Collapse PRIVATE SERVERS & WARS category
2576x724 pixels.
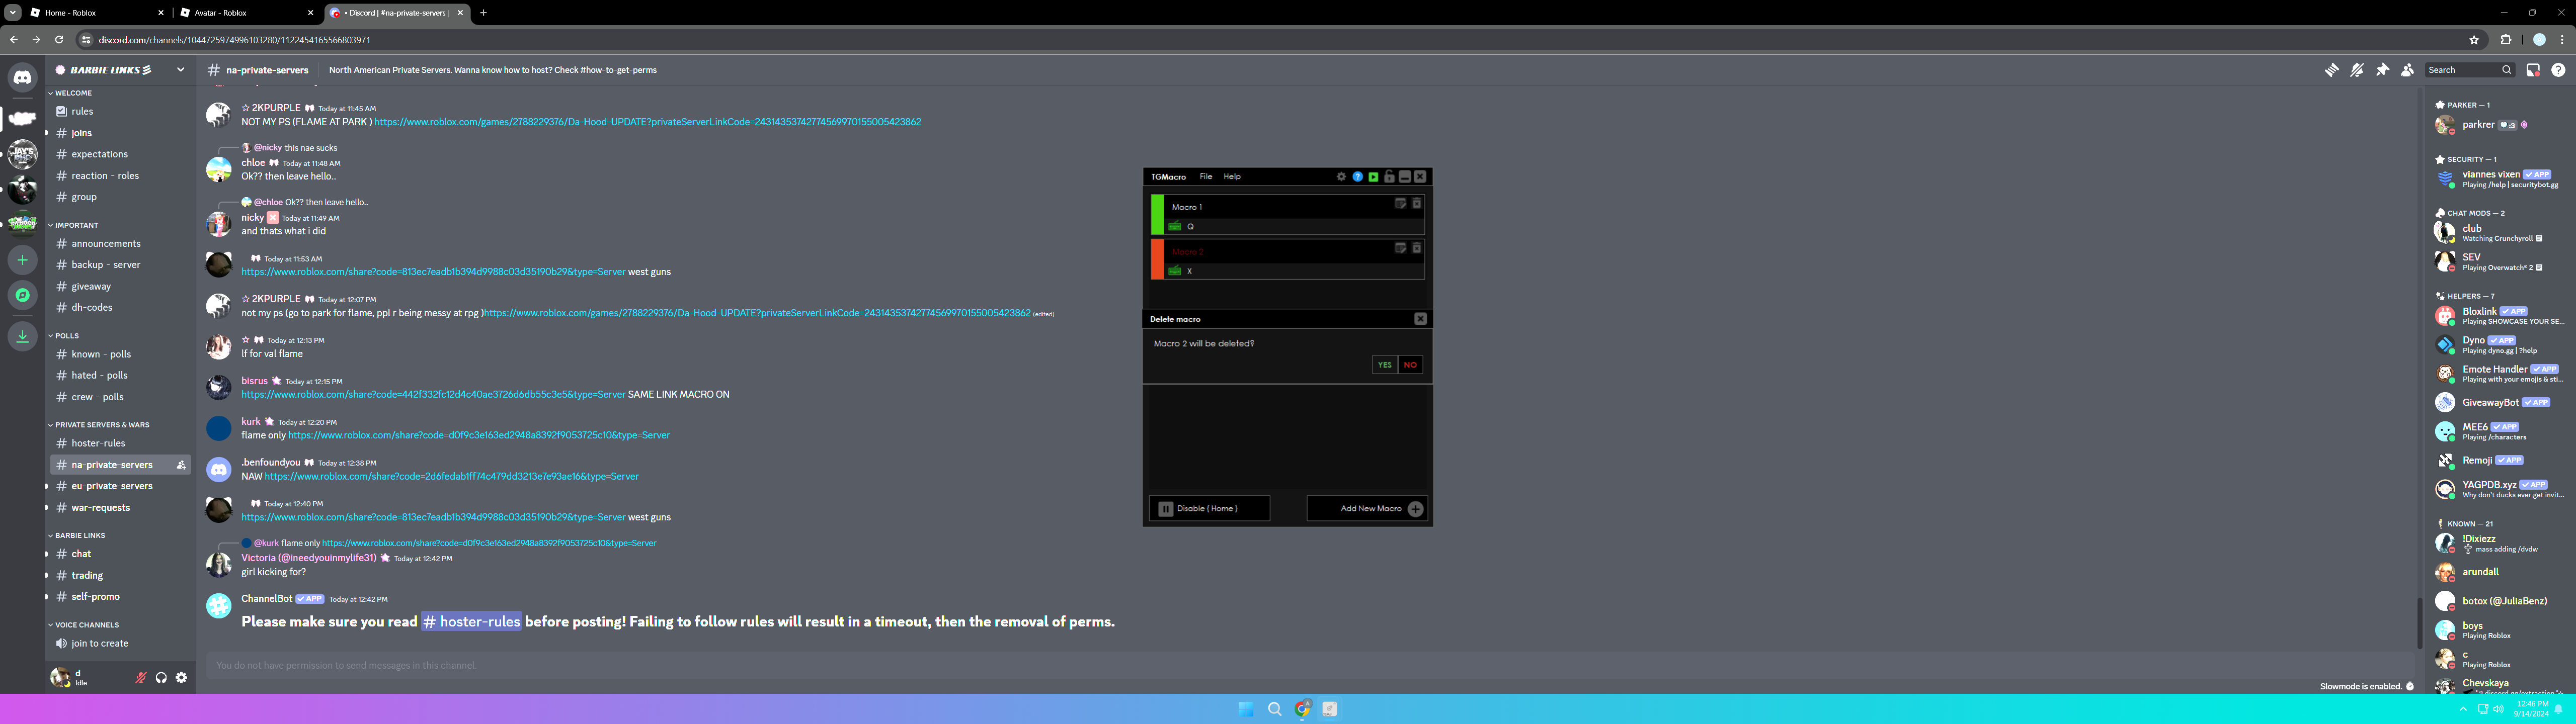[x=101, y=425]
